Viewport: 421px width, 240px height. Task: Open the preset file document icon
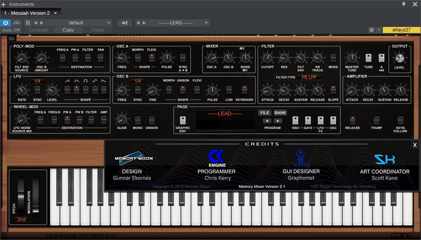point(28,23)
